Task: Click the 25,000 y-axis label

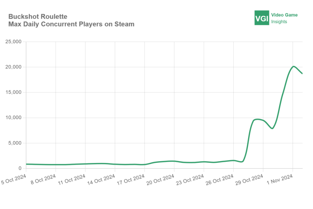Action: (13, 42)
